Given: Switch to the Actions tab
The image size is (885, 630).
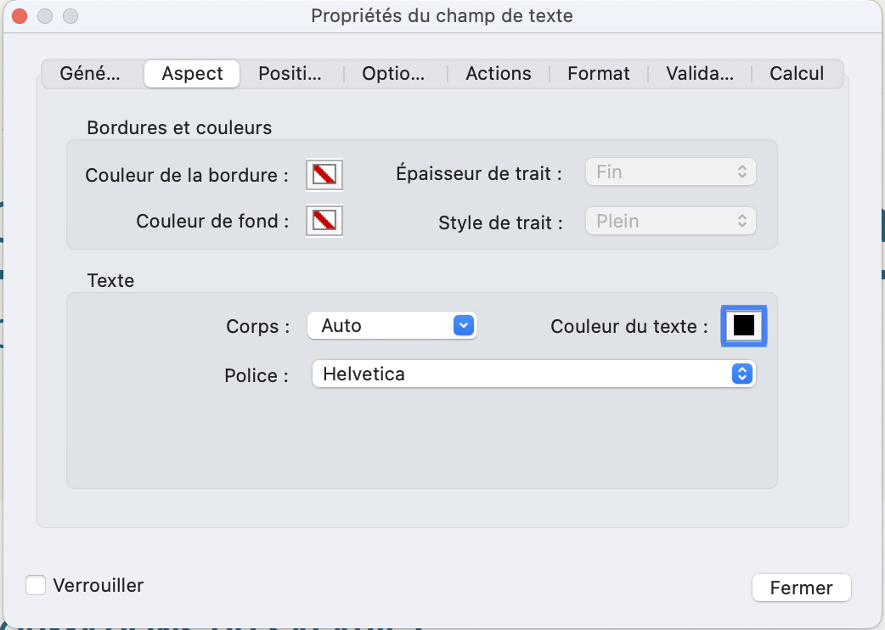Looking at the screenshot, I should click(x=499, y=73).
